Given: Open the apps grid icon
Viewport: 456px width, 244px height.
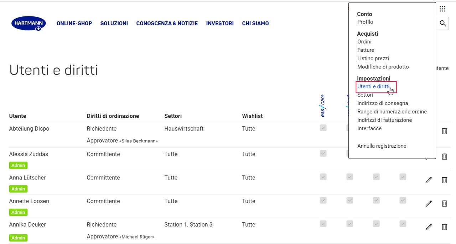Looking at the screenshot, I should tap(442, 9).
